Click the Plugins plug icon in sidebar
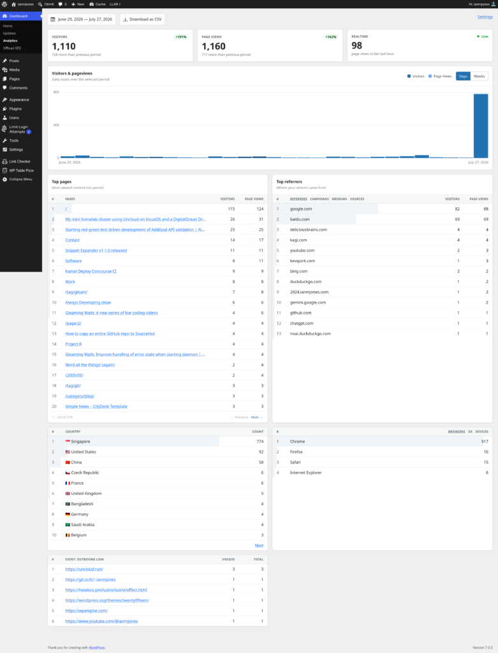Image resolution: width=498 pixels, height=653 pixels. (4, 108)
